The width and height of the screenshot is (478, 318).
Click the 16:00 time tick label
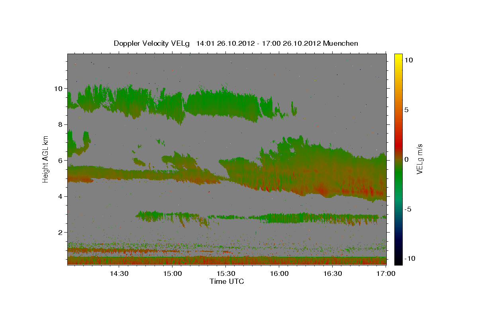coord(280,274)
